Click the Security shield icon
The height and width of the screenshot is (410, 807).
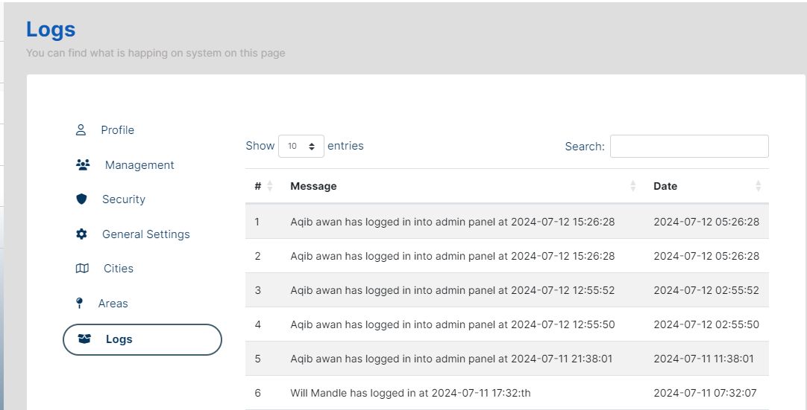point(82,199)
